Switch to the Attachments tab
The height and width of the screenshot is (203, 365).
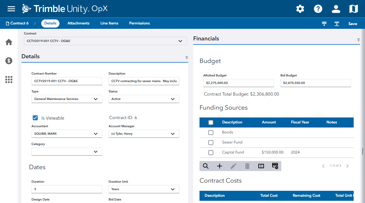[x=78, y=23]
